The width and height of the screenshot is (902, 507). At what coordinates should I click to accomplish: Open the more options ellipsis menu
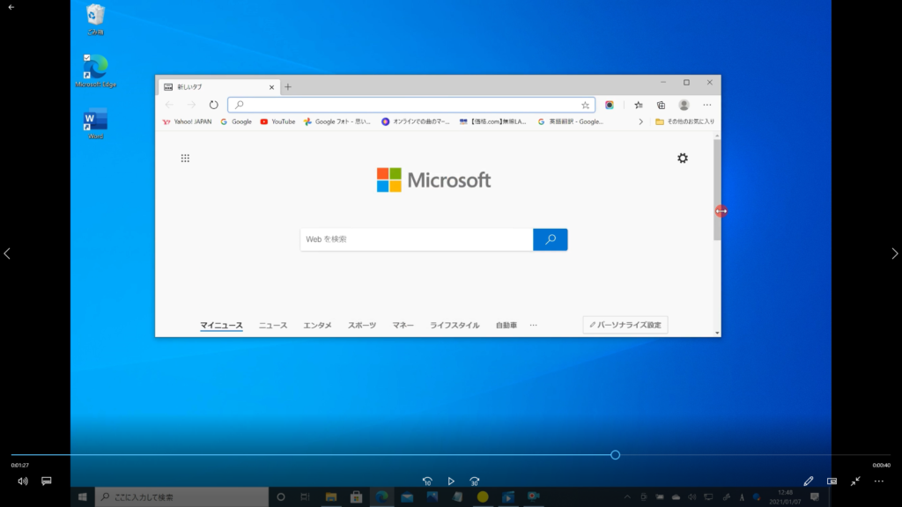click(878, 481)
